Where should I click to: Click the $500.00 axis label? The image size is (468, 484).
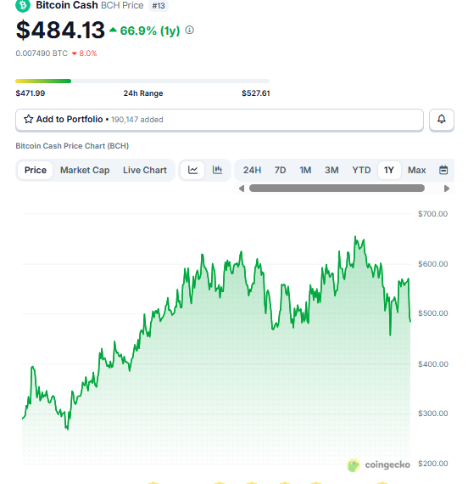point(433,313)
